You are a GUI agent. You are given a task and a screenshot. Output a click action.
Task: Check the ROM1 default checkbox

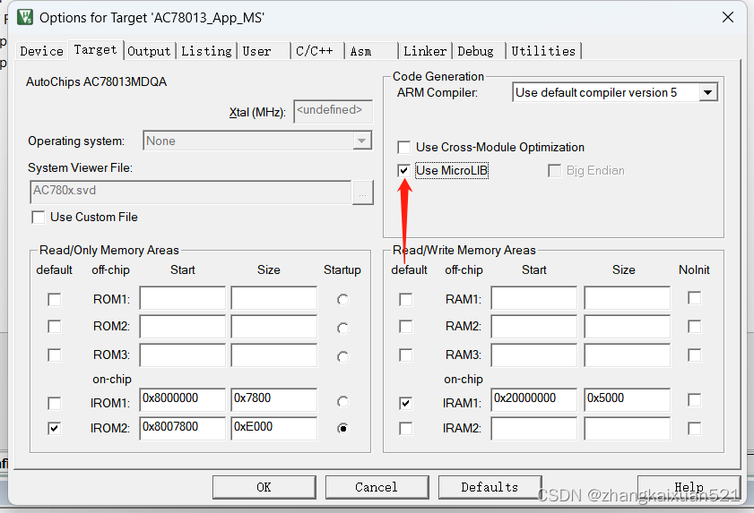[x=55, y=300]
